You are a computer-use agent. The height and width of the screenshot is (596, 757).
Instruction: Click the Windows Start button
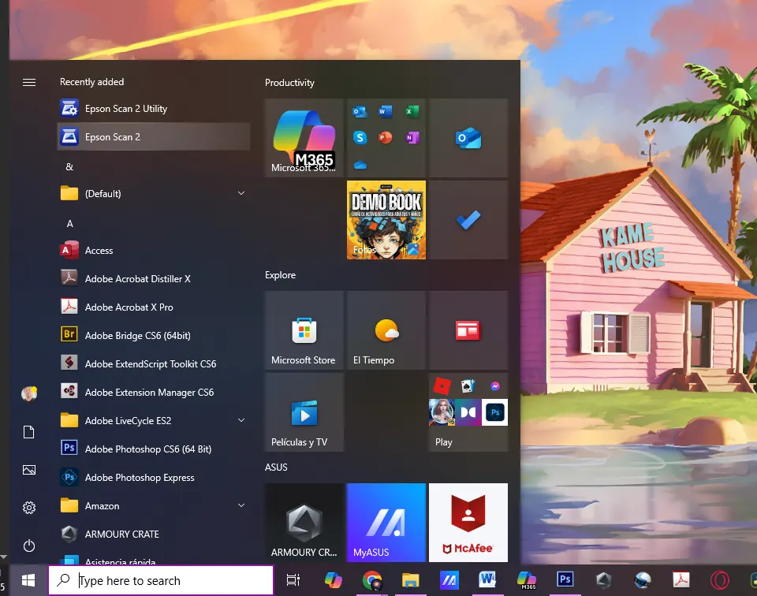[x=28, y=580]
